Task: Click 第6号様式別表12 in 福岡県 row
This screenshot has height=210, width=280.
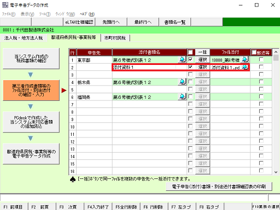Action: pyautogui.click(x=145, y=97)
